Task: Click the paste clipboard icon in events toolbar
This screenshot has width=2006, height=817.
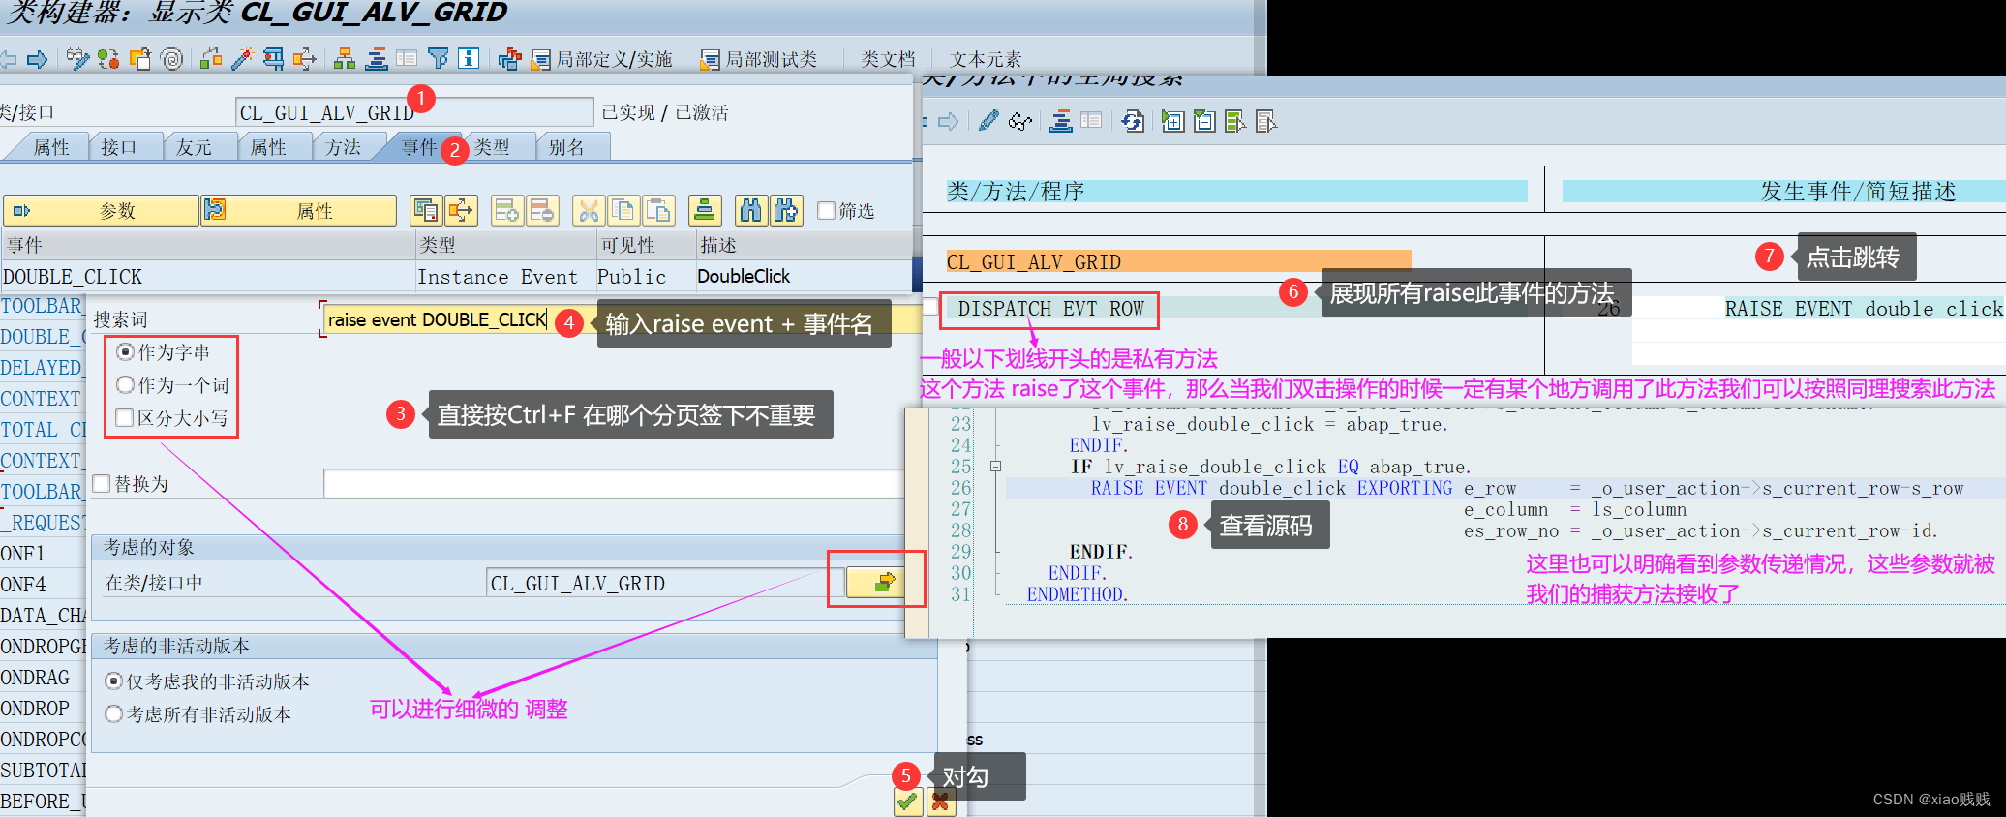Action: pyautogui.click(x=658, y=210)
